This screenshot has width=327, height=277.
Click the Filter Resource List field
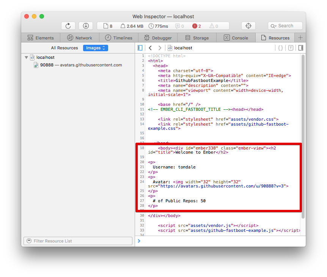[78, 241]
